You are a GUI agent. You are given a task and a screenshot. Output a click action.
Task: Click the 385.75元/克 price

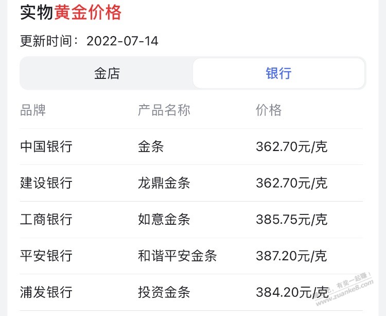[292, 220]
